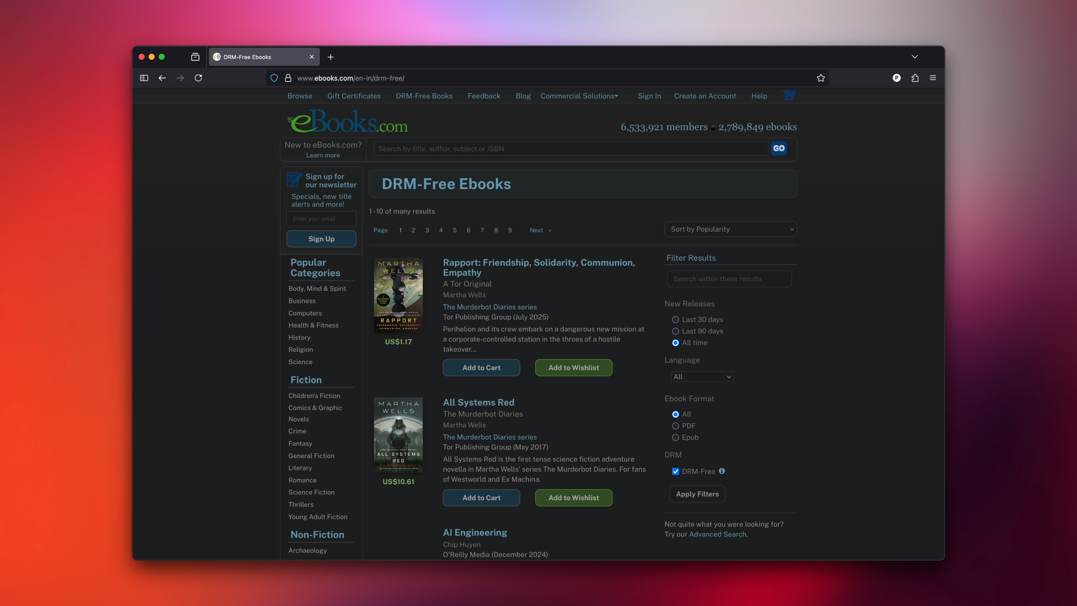This screenshot has height=606, width=1077.
Task: Click the newsletter Sign Up button
Action: pyautogui.click(x=321, y=239)
